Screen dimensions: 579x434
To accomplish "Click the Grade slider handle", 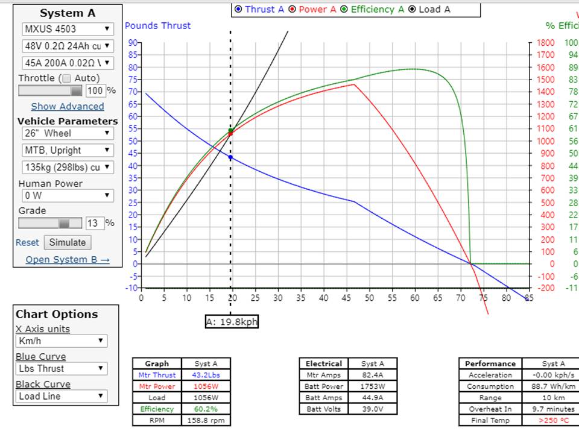I will (64, 223).
